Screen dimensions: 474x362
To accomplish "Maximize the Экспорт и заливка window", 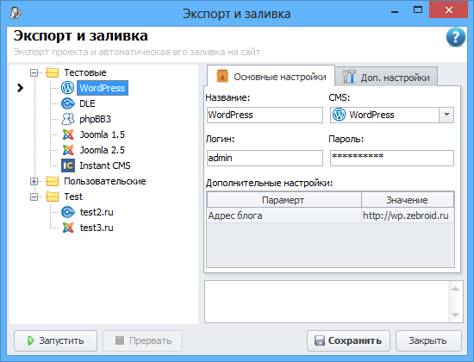I will [418, 10].
